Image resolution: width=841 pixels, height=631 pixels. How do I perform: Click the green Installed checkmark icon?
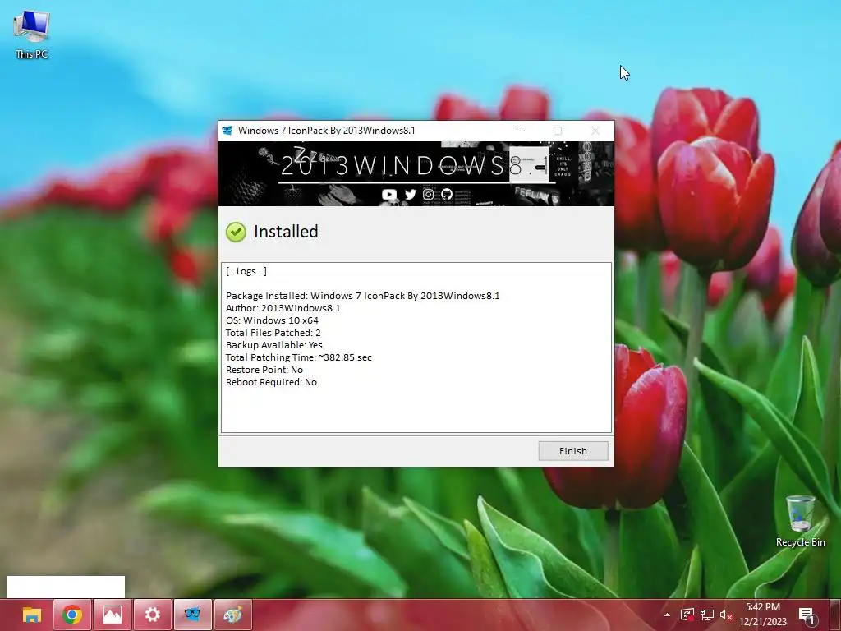(x=236, y=232)
